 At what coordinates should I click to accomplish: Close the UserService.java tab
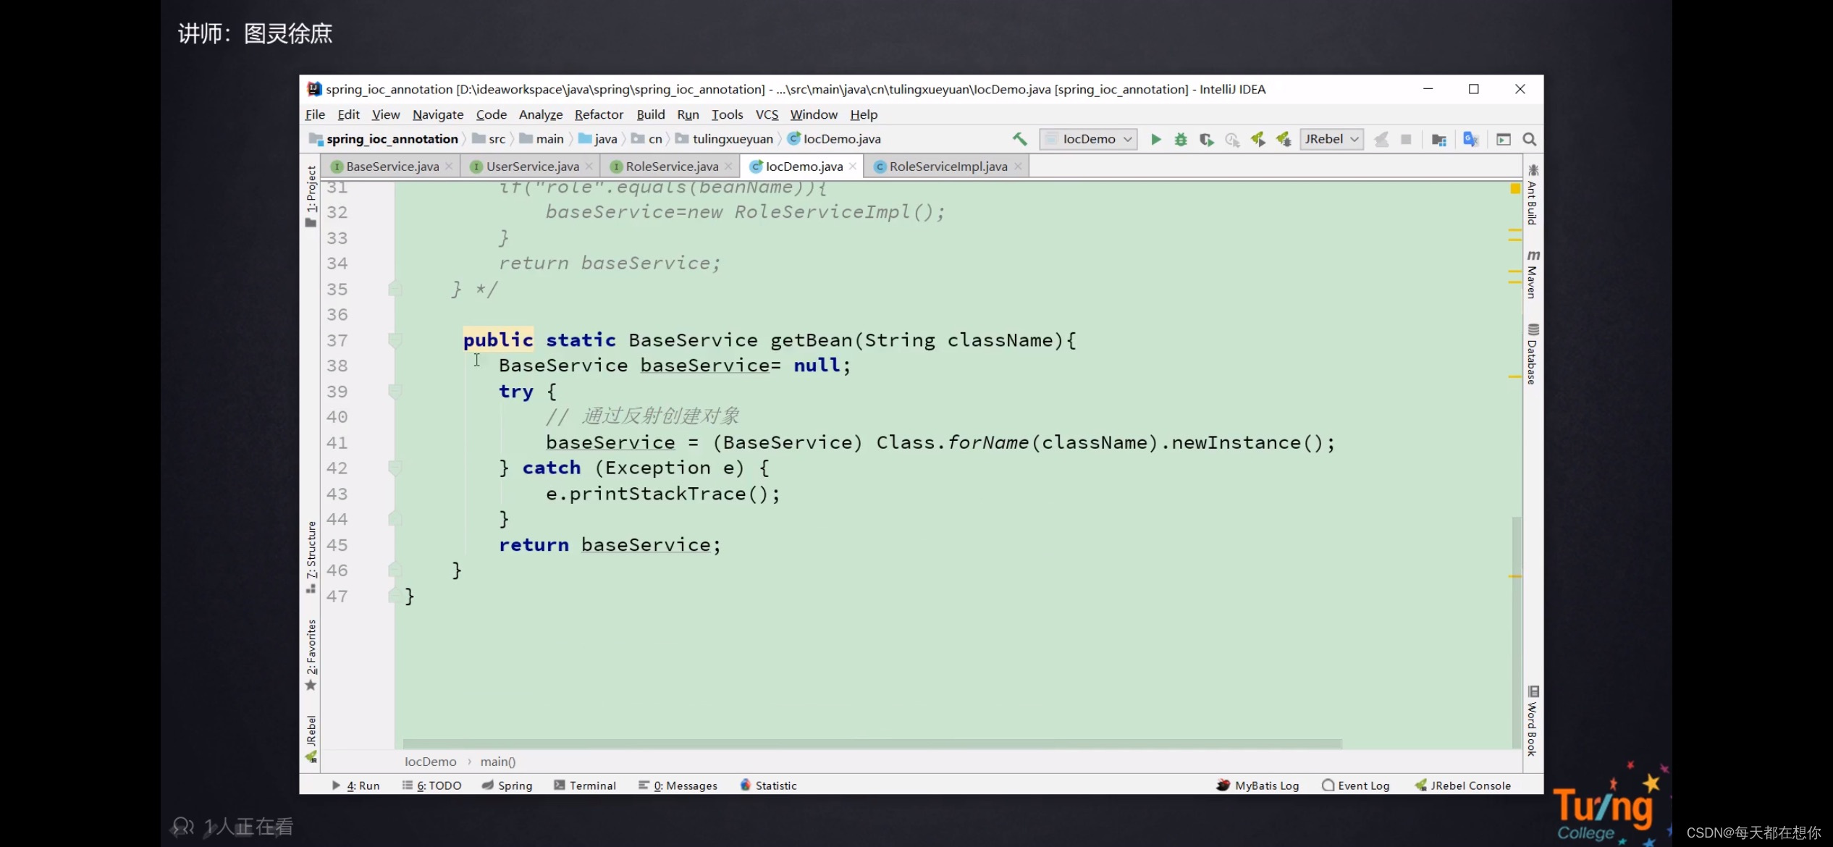tap(589, 167)
